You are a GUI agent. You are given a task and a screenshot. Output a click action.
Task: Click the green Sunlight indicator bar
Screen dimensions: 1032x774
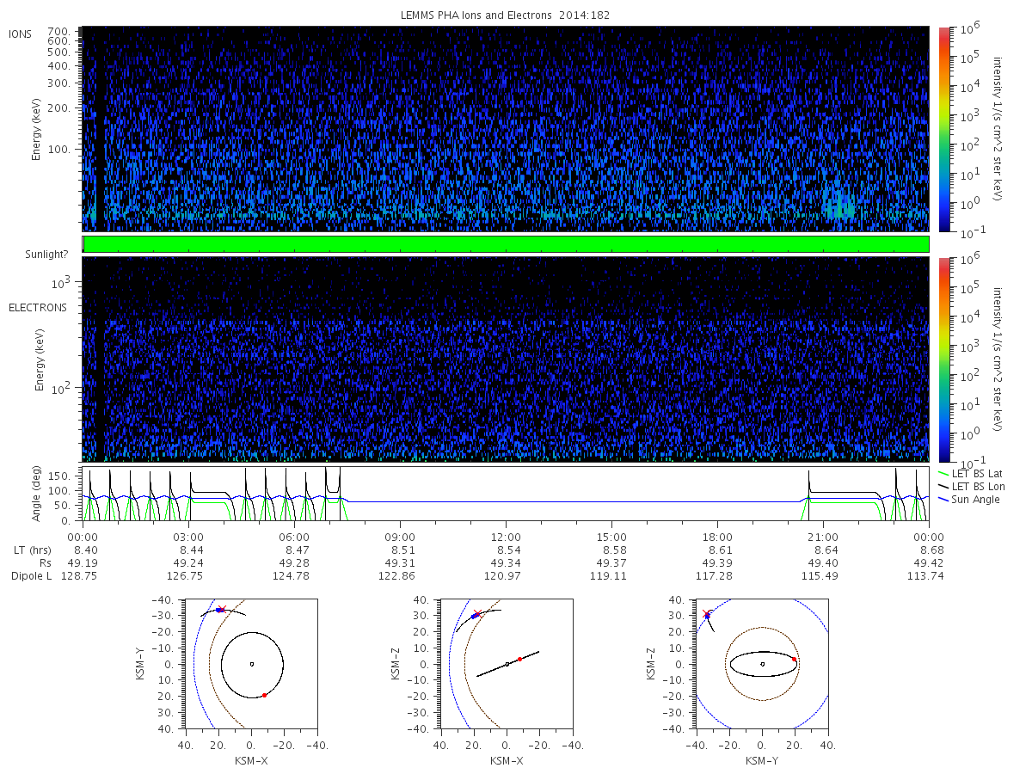pos(506,244)
